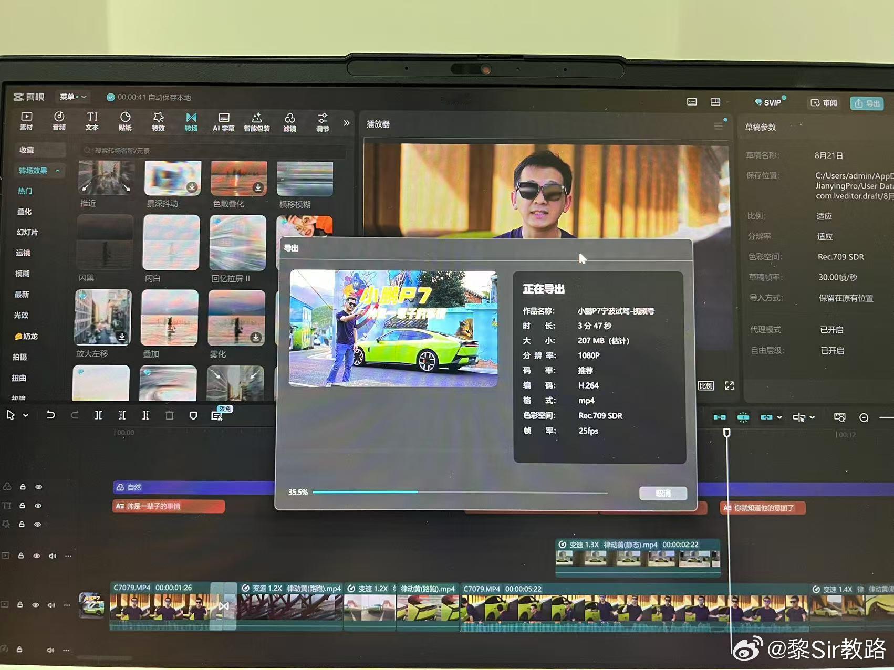Click the timeline zoom out minus icon
This screenshot has height=670, width=894.
pos(864,418)
